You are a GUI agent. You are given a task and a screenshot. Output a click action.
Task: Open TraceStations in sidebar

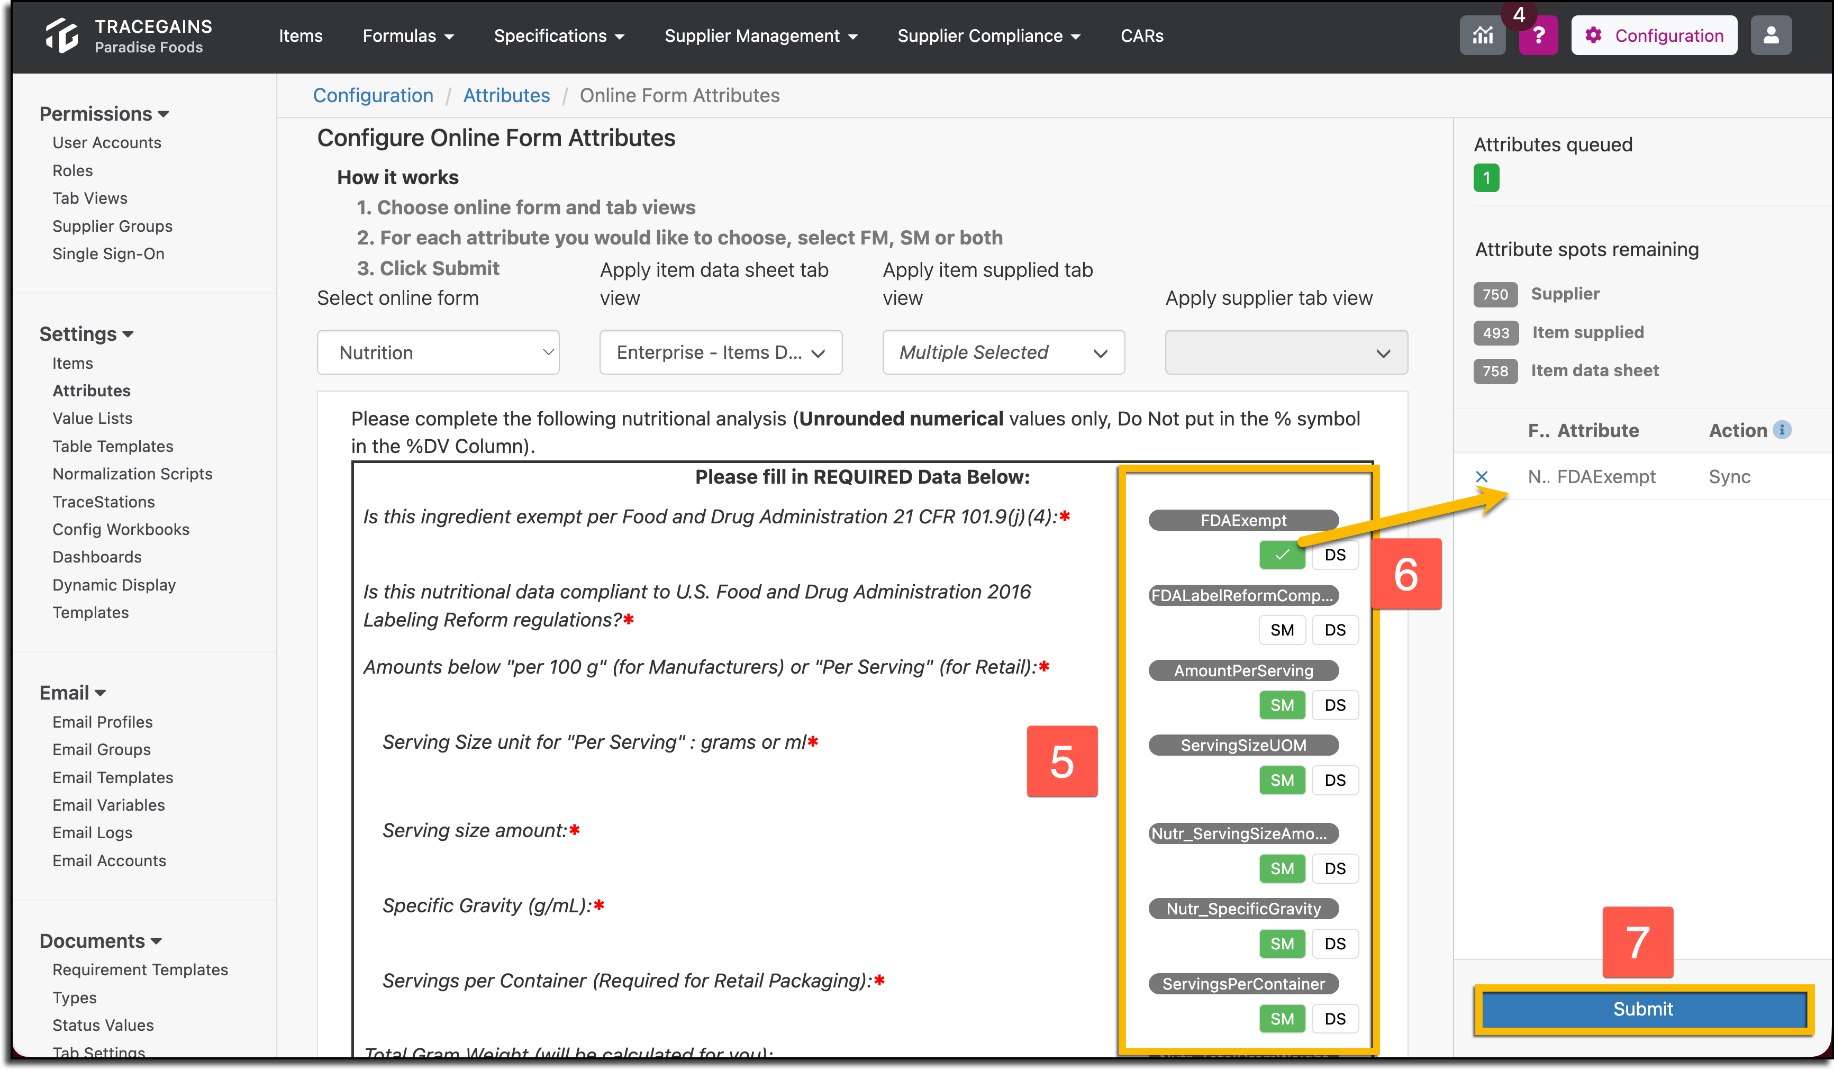[x=103, y=502]
